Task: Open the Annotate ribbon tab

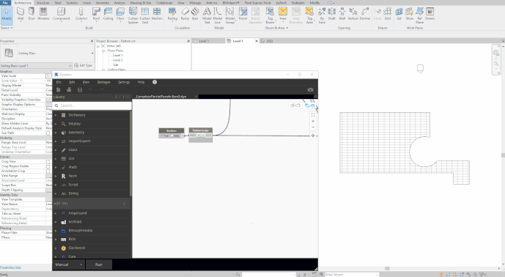Action: tap(103, 3)
